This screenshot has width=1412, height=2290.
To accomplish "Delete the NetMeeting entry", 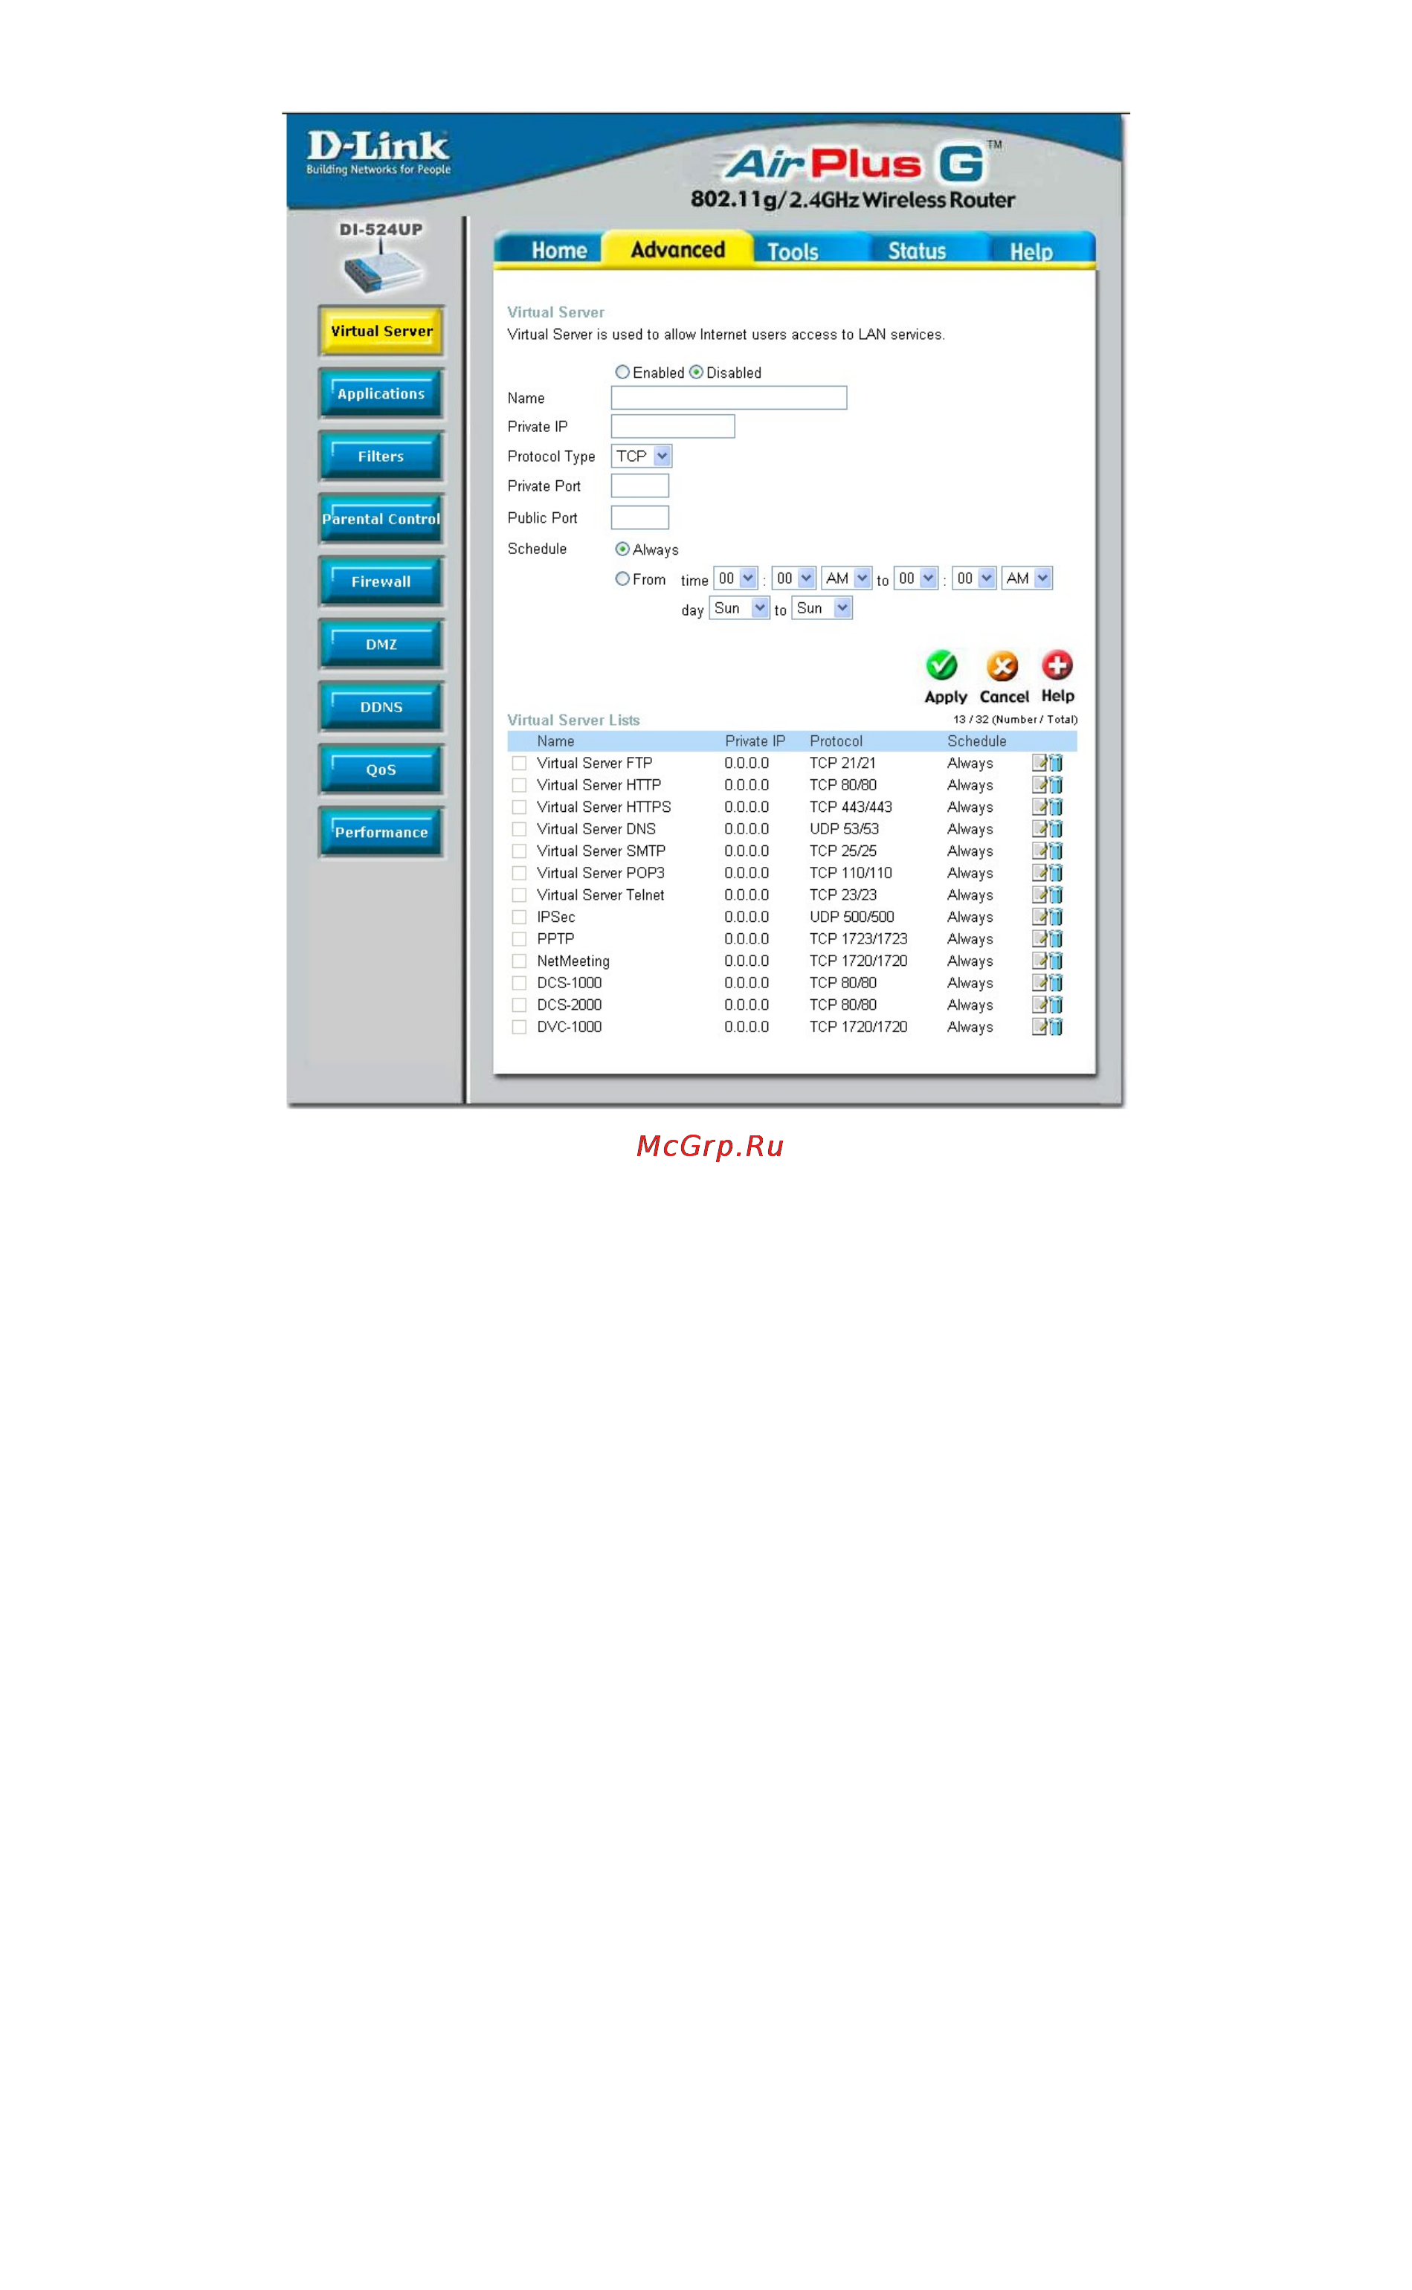I will [x=1055, y=961].
